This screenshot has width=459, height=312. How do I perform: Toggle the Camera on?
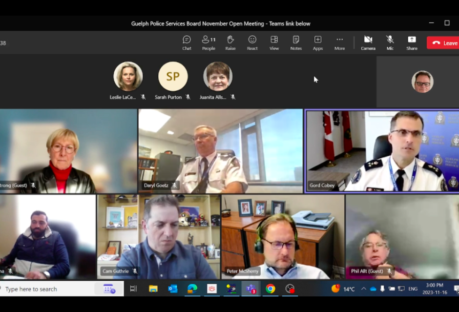[368, 42]
